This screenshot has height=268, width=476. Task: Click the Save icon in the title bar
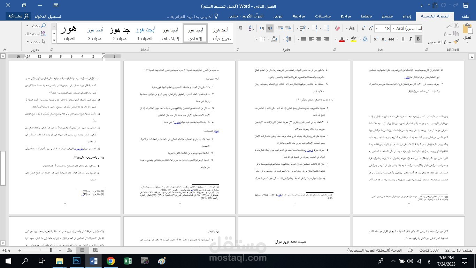click(x=466, y=5)
